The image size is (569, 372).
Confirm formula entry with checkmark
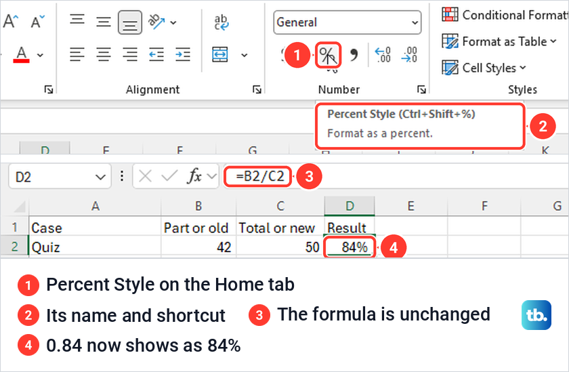(x=169, y=177)
